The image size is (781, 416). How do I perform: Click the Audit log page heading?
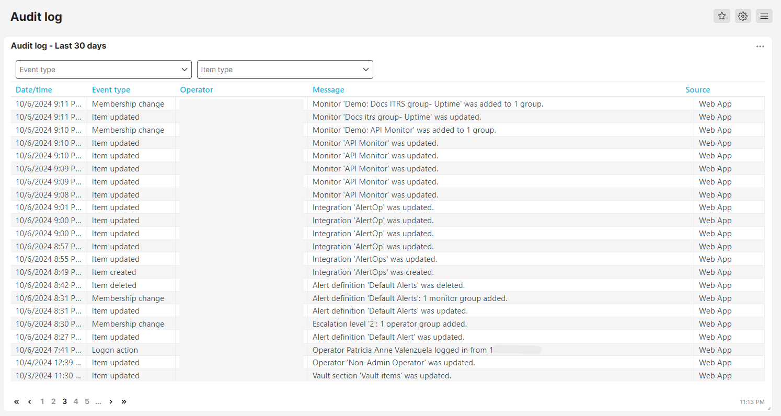point(36,17)
